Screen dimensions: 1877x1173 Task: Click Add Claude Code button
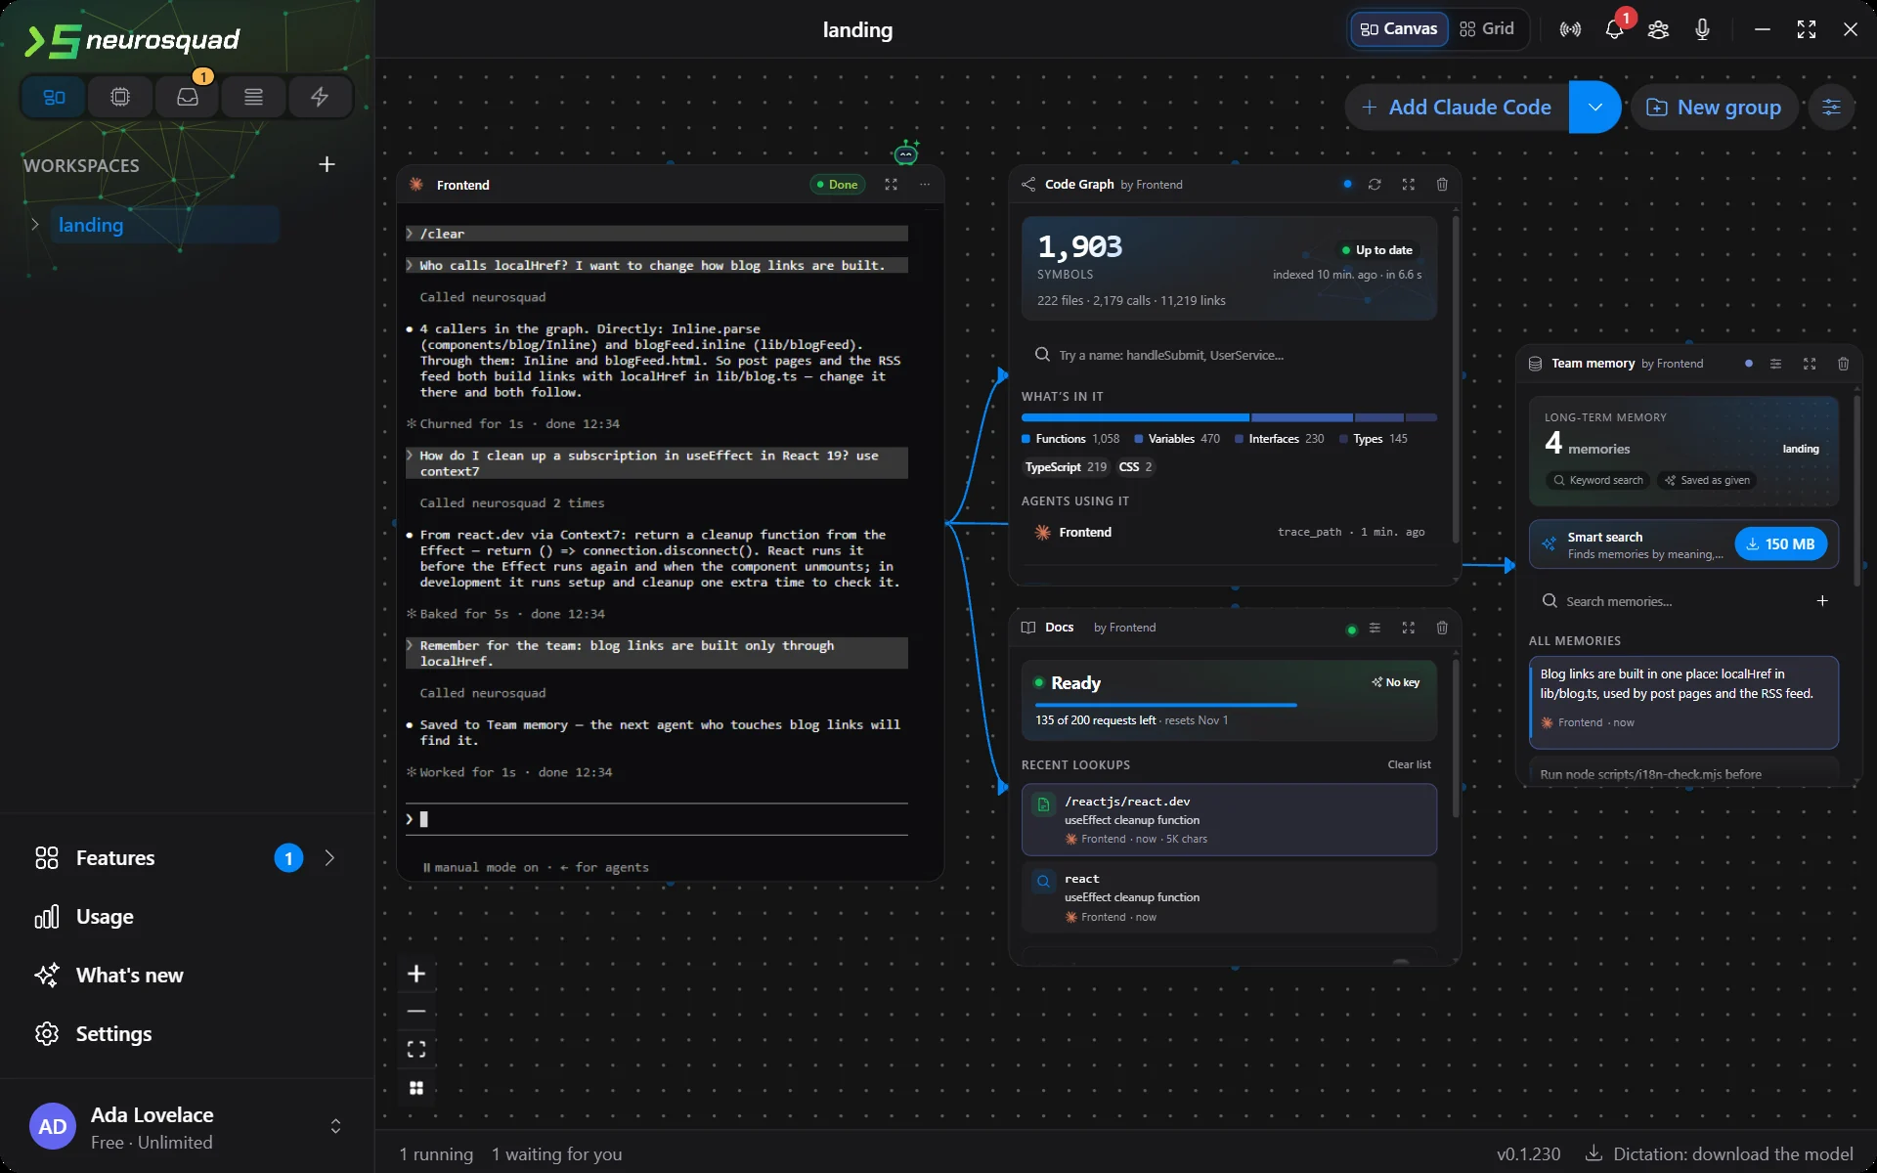pos(1457,108)
